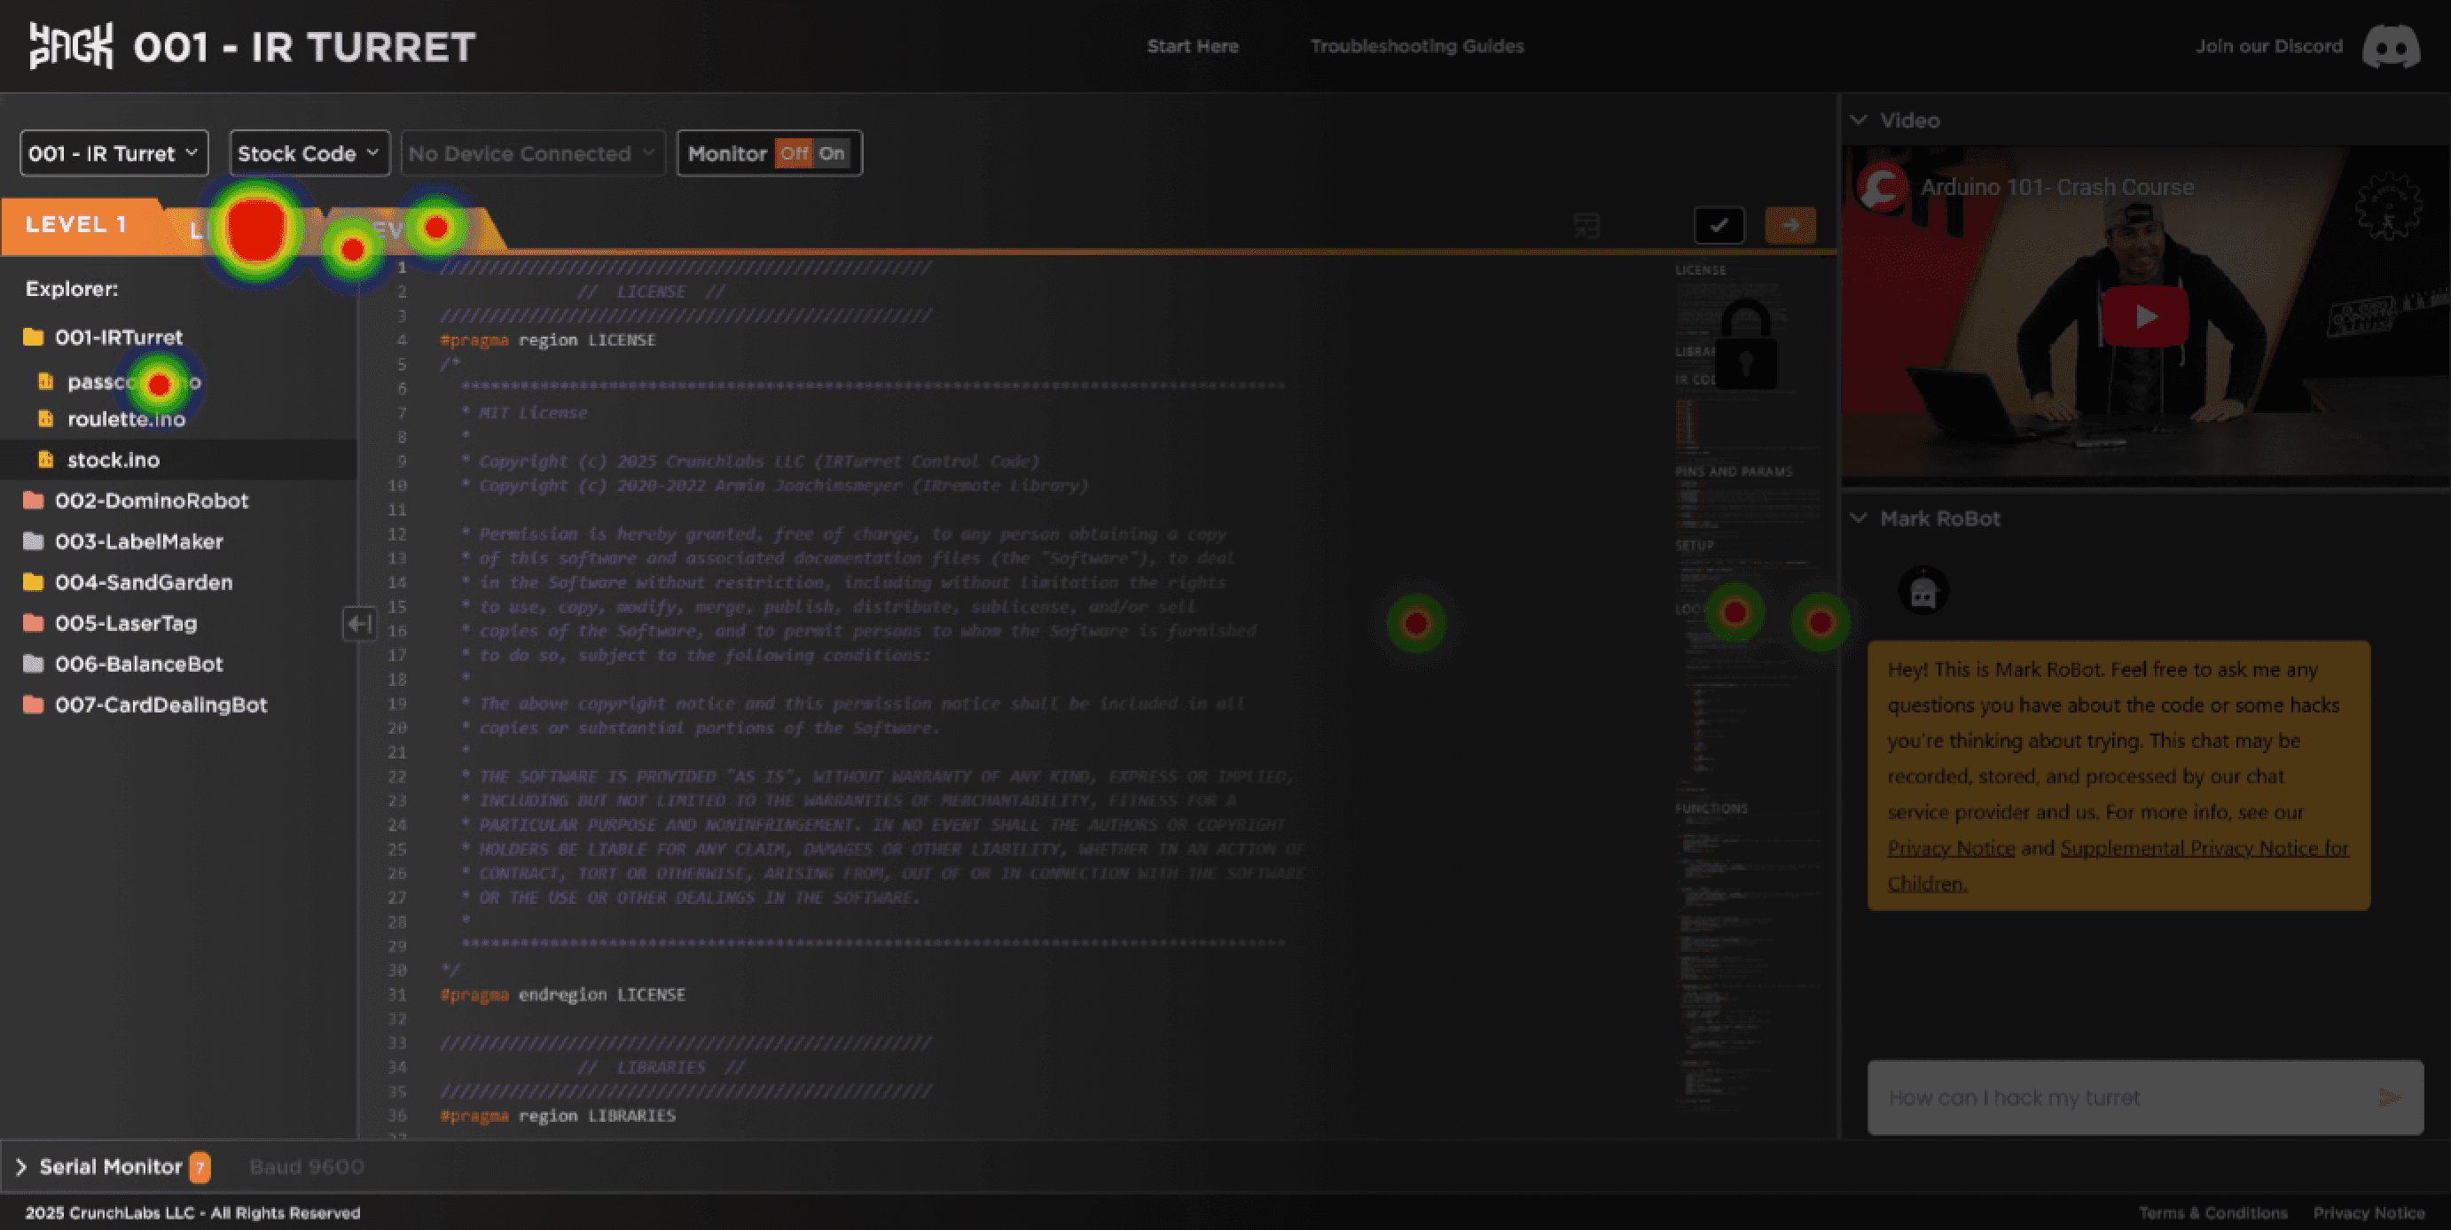Switch Monitor to On
Viewport: 2451px width, 1230px height.
(832, 153)
